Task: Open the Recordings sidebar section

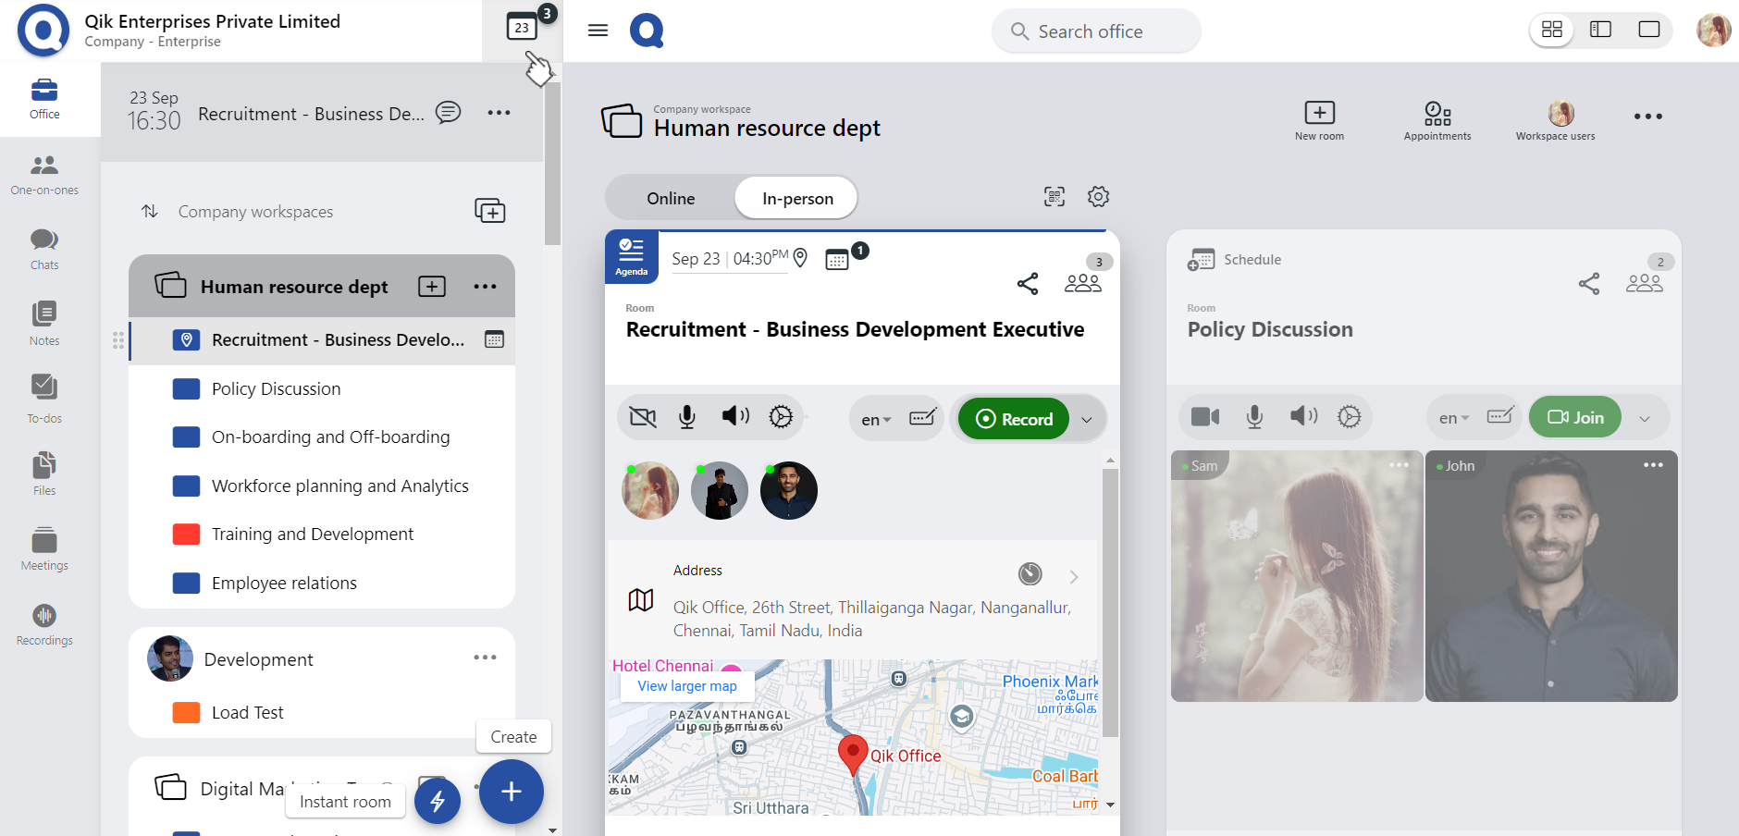Action: click(44, 624)
